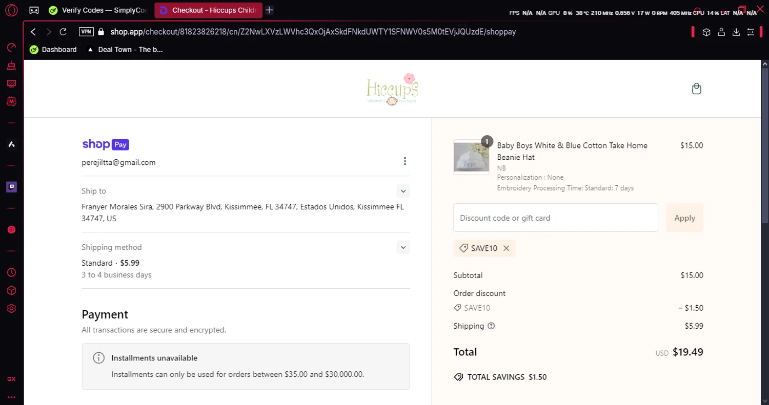
Task: Expand the Ship to address chevron
Action: 403,191
